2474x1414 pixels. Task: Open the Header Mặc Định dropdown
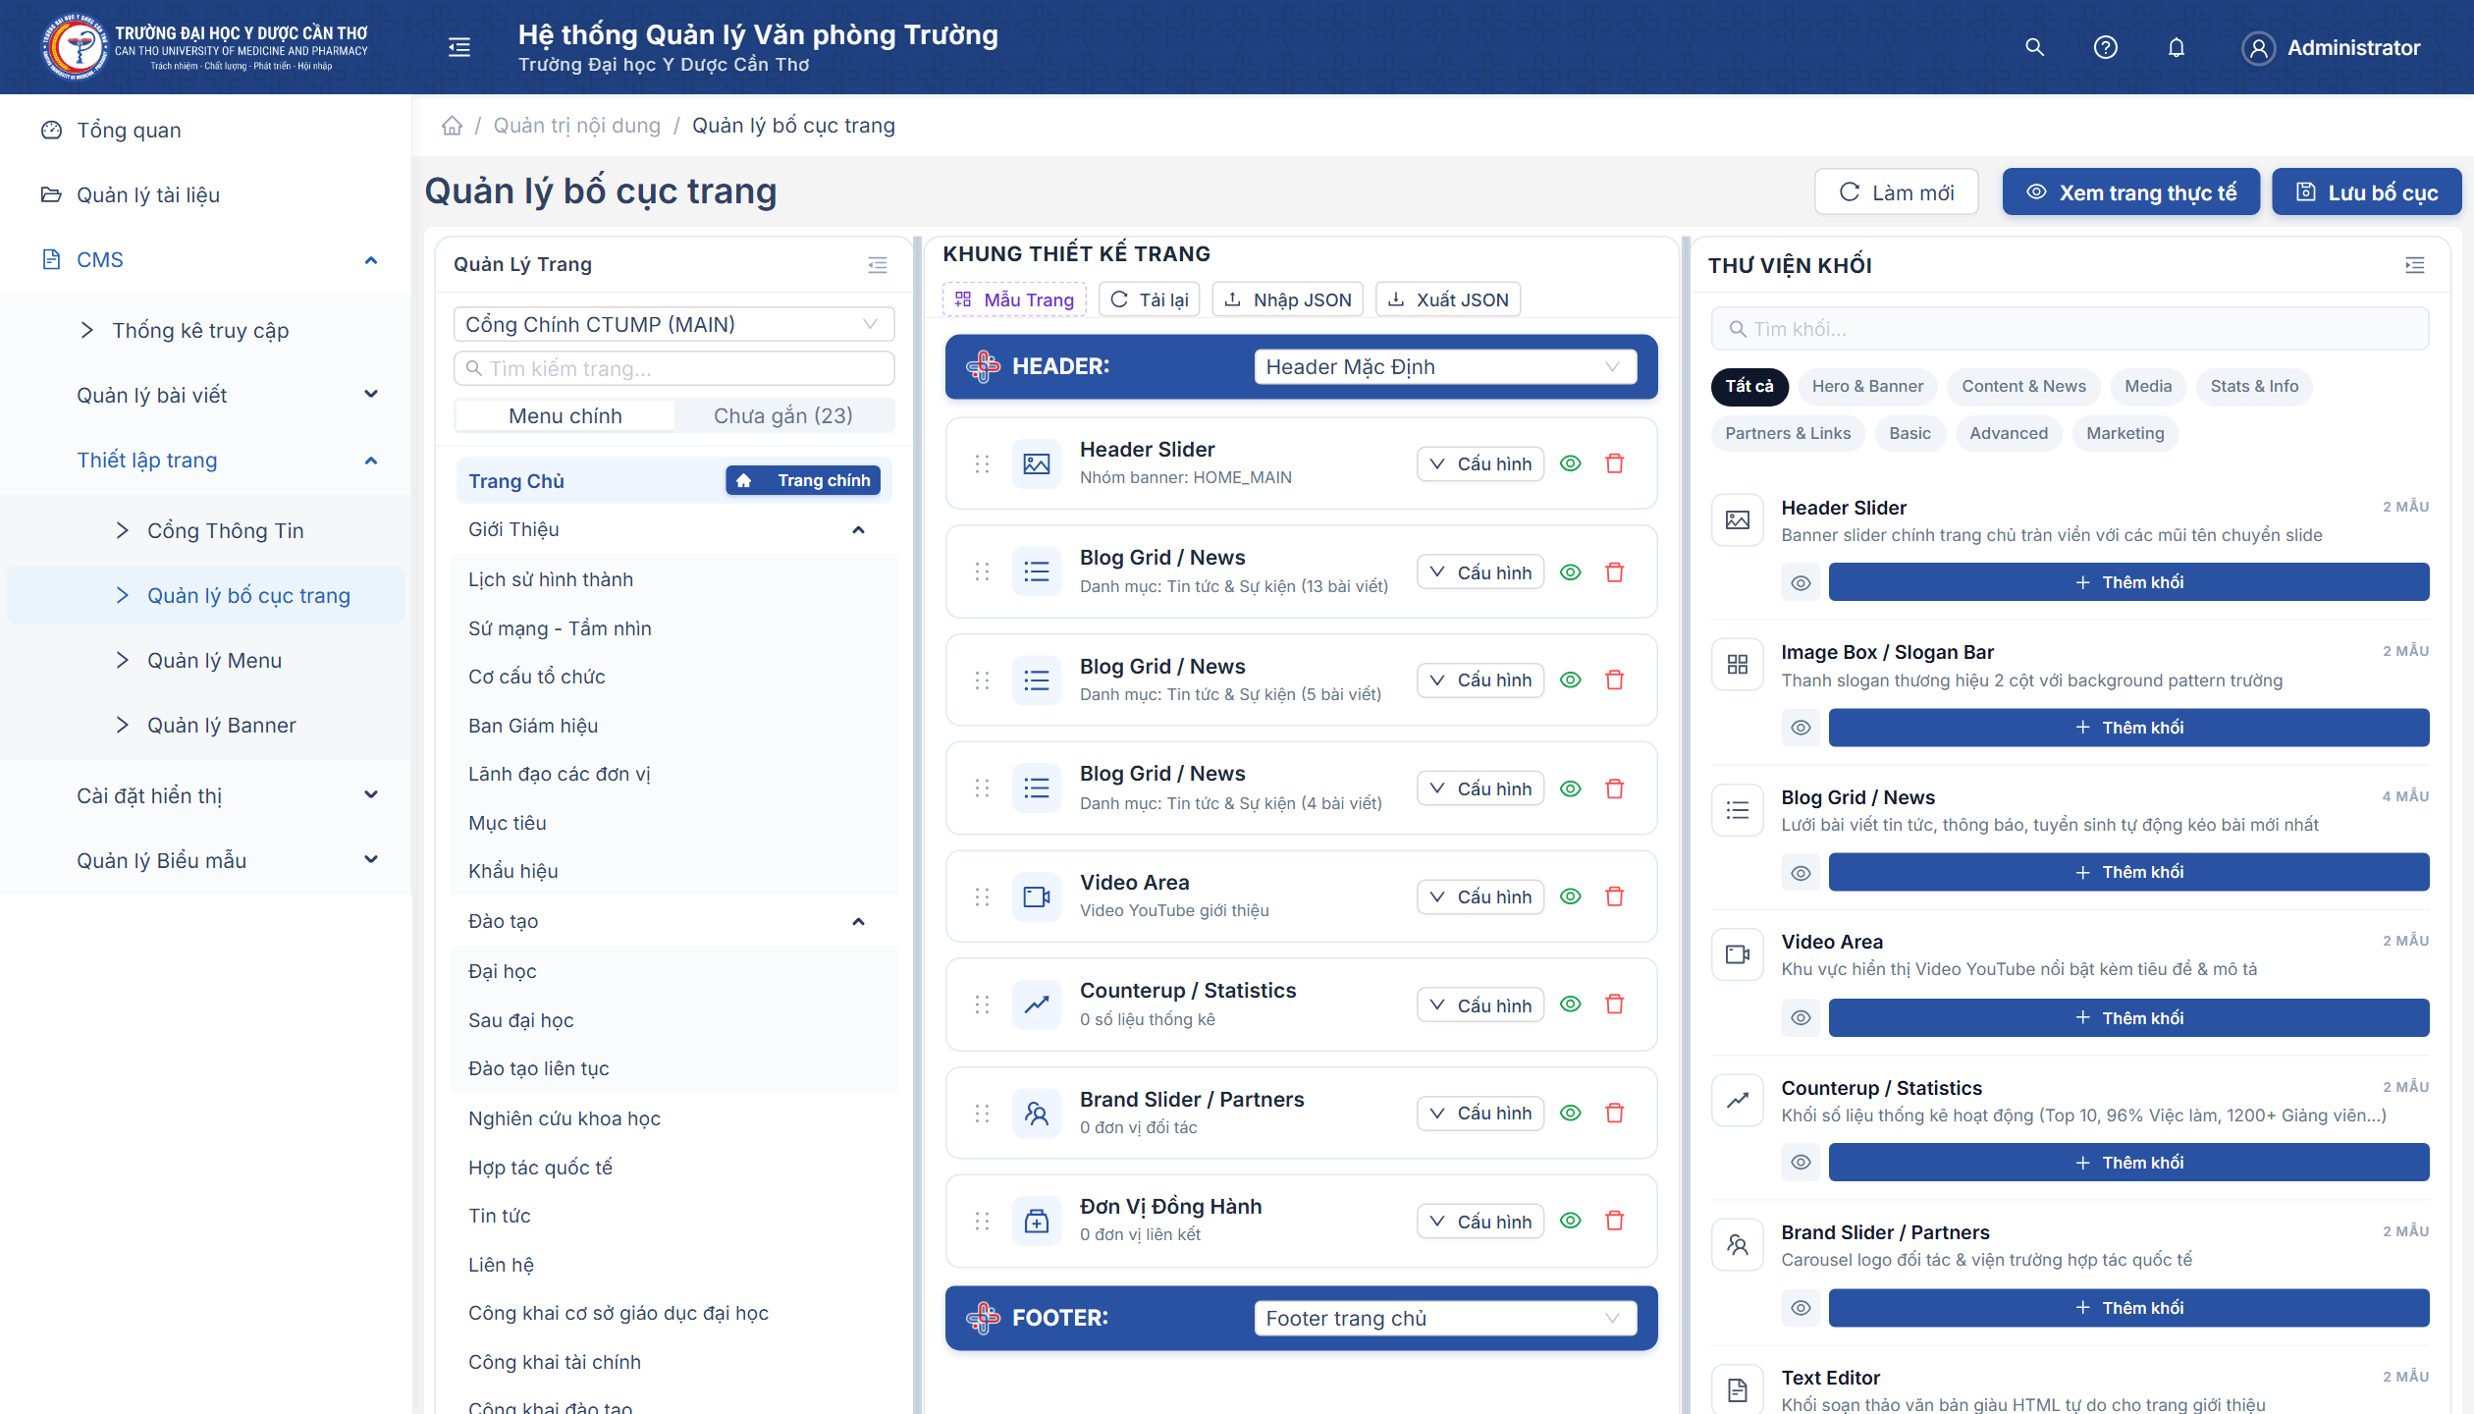(1445, 366)
